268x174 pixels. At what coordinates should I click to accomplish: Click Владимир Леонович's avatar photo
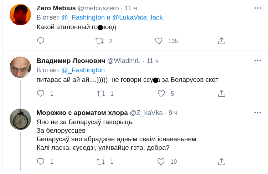pos(20,67)
